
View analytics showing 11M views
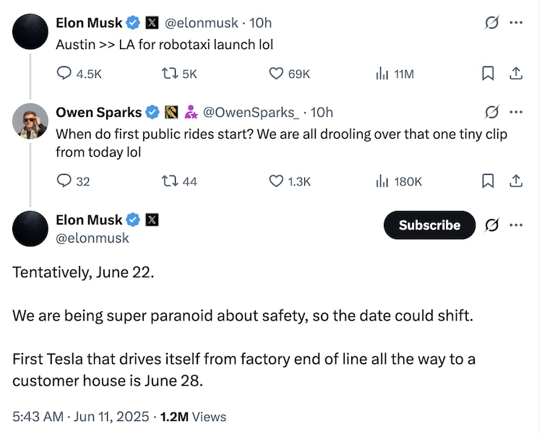pyautogui.click(x=382, y=73)
